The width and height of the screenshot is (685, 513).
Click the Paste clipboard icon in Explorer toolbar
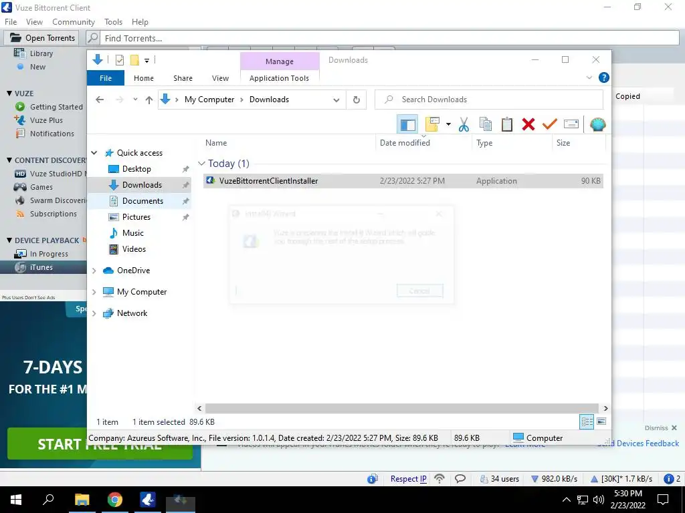tap(507, 125)
